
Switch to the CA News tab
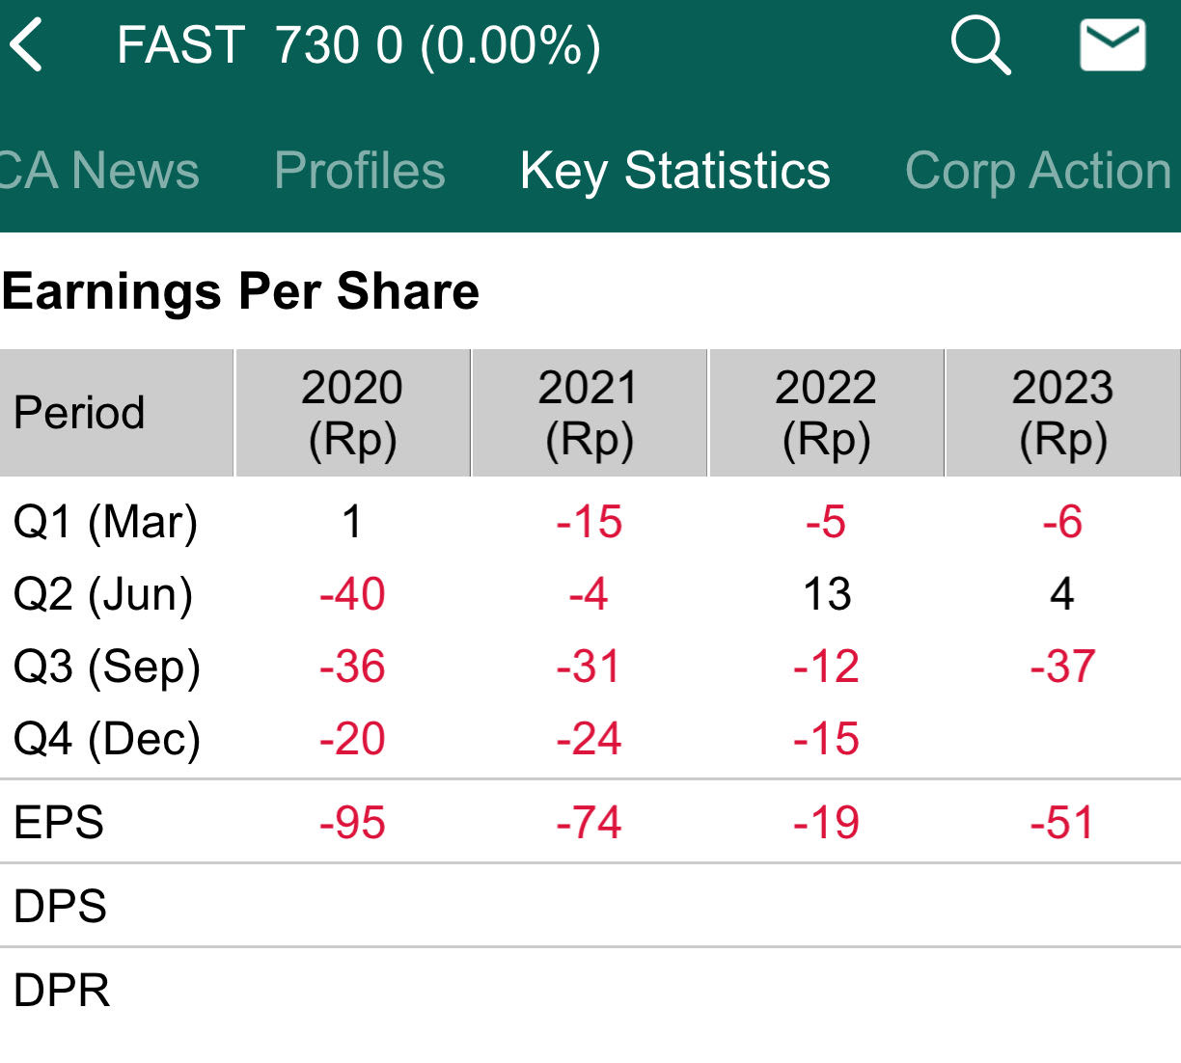point(99,171)
